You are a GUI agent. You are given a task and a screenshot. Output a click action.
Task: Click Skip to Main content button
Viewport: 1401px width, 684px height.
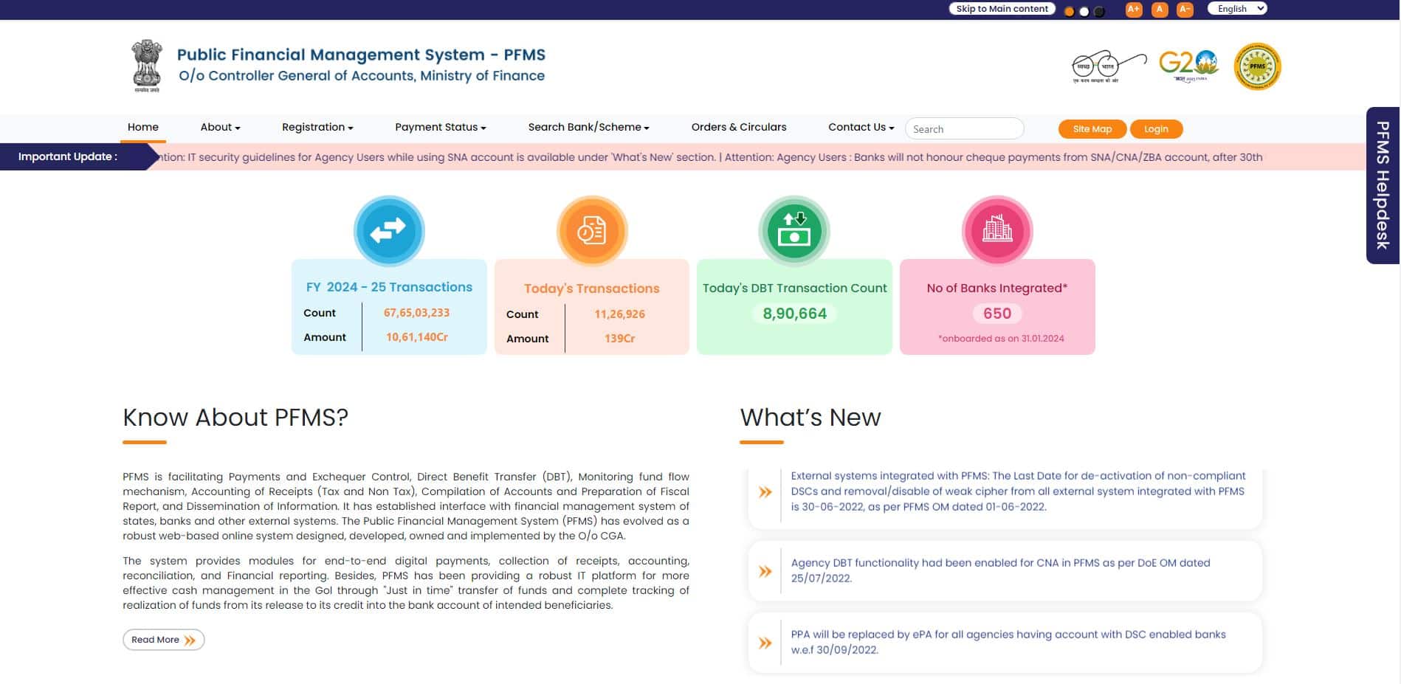[1002, 9]
